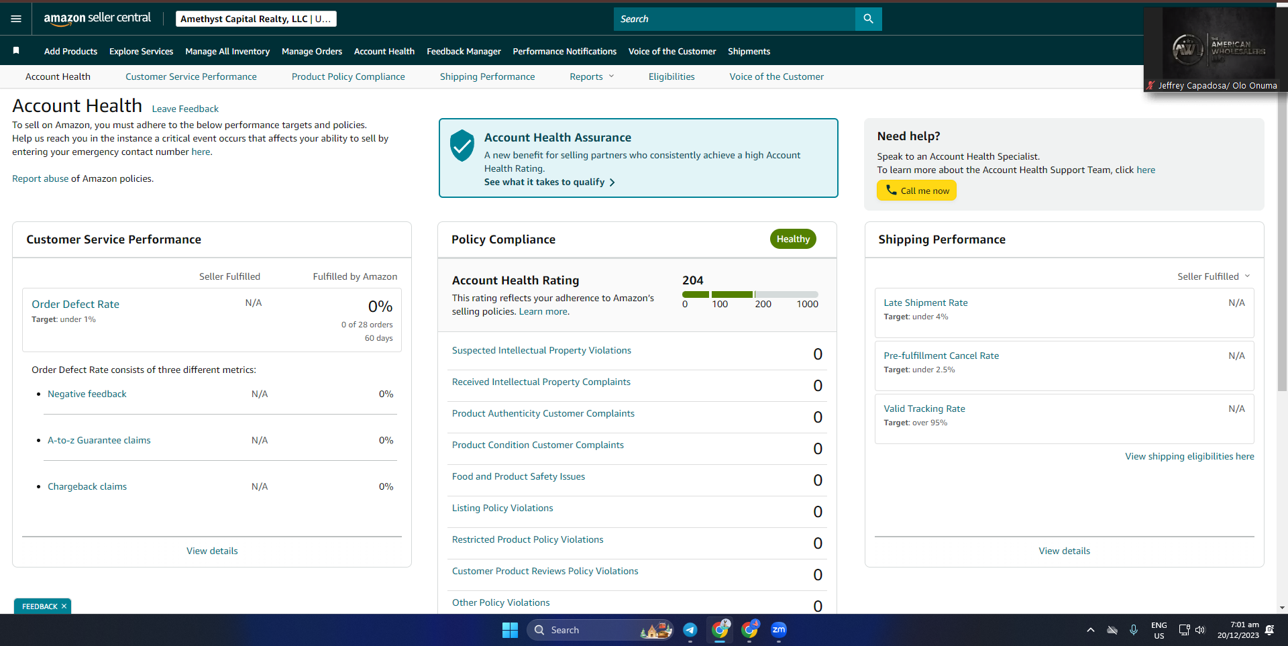Viewport: 1288px width, 646px height.
Task: View details under Shipping Performance
Action: tap(1065, 551)
